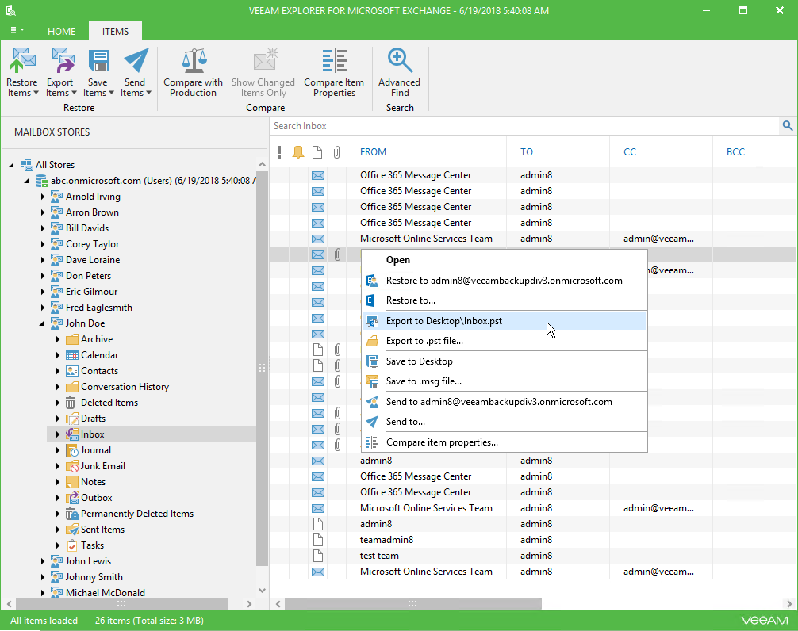Sort by the attachment paperclip column icon
This screenshot has width=798, height=631.
coord(336,151)
